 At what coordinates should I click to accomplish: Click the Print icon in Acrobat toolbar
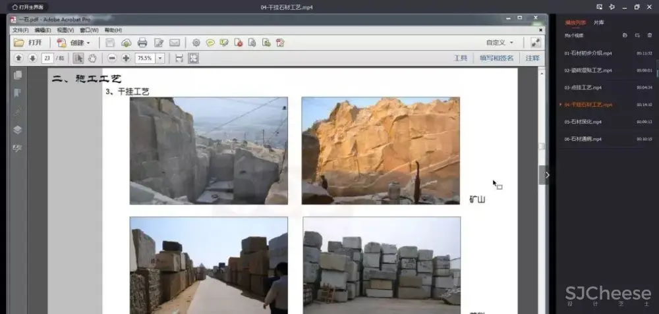pos(142,43)
